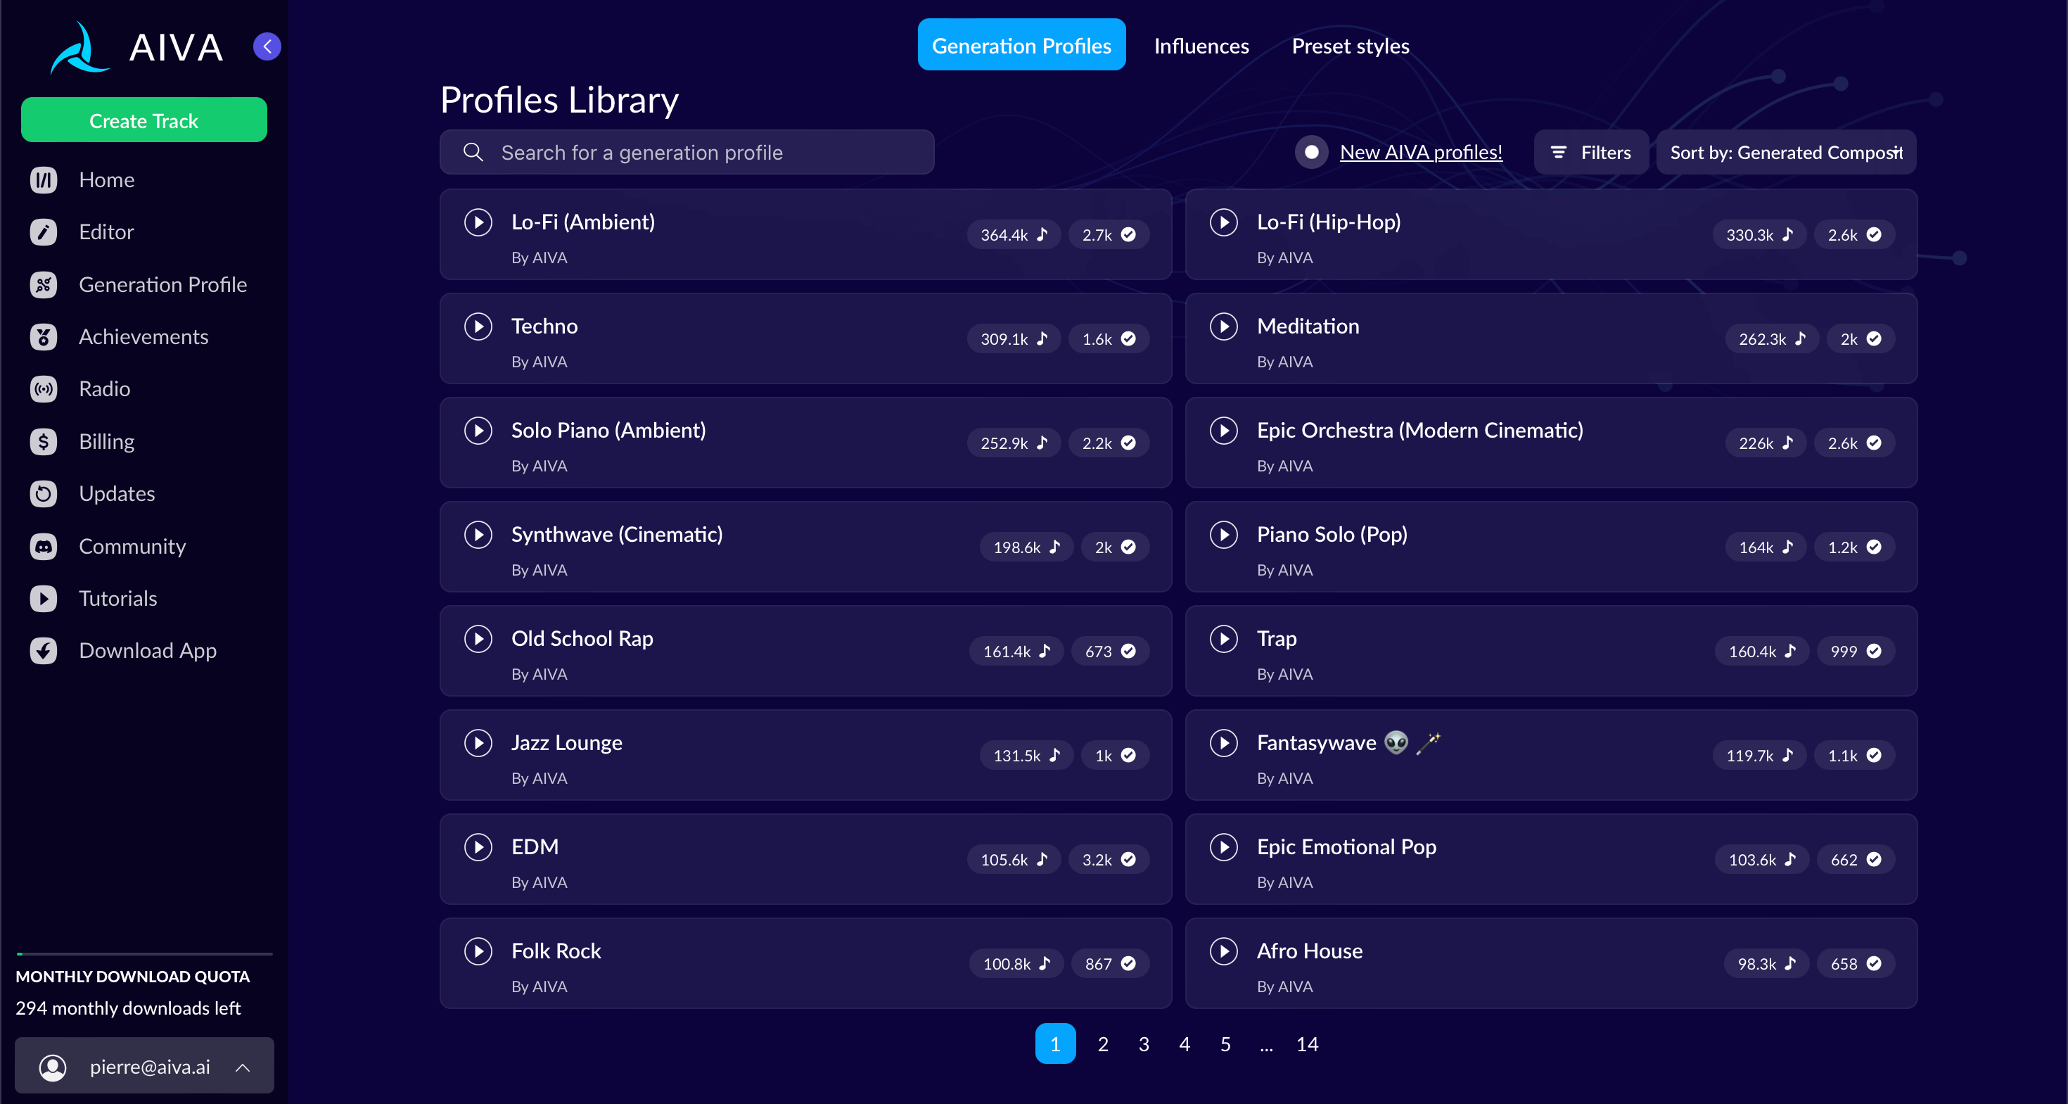Screen dimensions: 2068x1104
Task: Click the Billing sidebar icon
Action: 44,440
